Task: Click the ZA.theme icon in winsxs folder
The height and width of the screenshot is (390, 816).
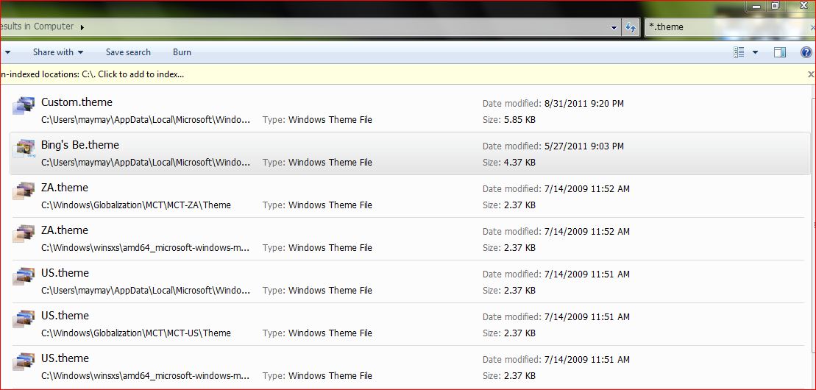Action: [x=24, y=233]
